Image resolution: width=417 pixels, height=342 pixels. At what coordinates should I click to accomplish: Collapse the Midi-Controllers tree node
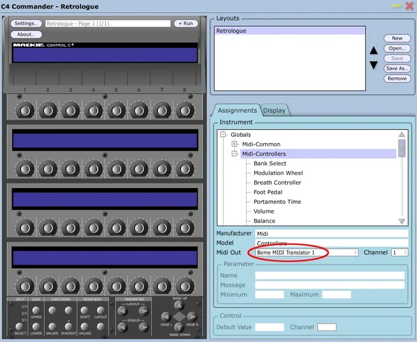coord(234,154)
